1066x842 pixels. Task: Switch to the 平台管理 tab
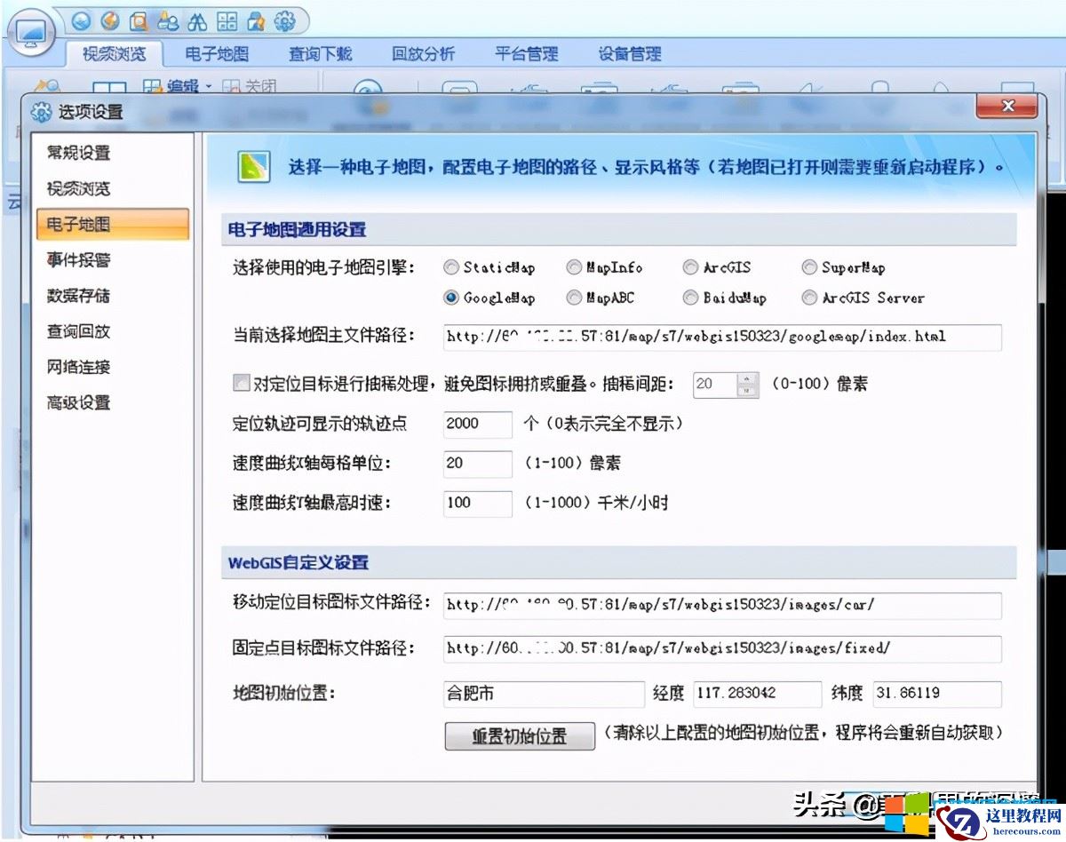(526, 54)
